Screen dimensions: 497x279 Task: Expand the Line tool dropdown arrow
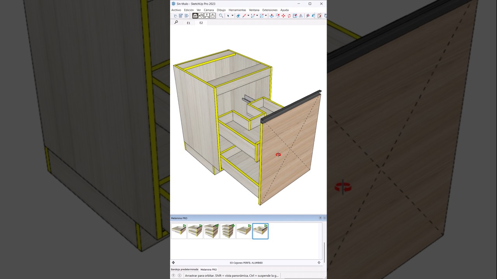click(248, 16)
